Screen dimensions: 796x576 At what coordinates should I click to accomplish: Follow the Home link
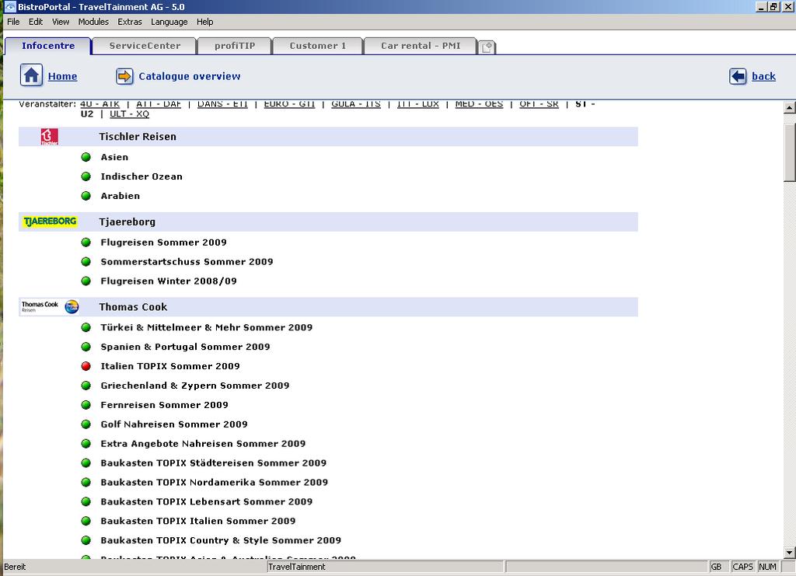pyautogui.click(x=62, y=76)
